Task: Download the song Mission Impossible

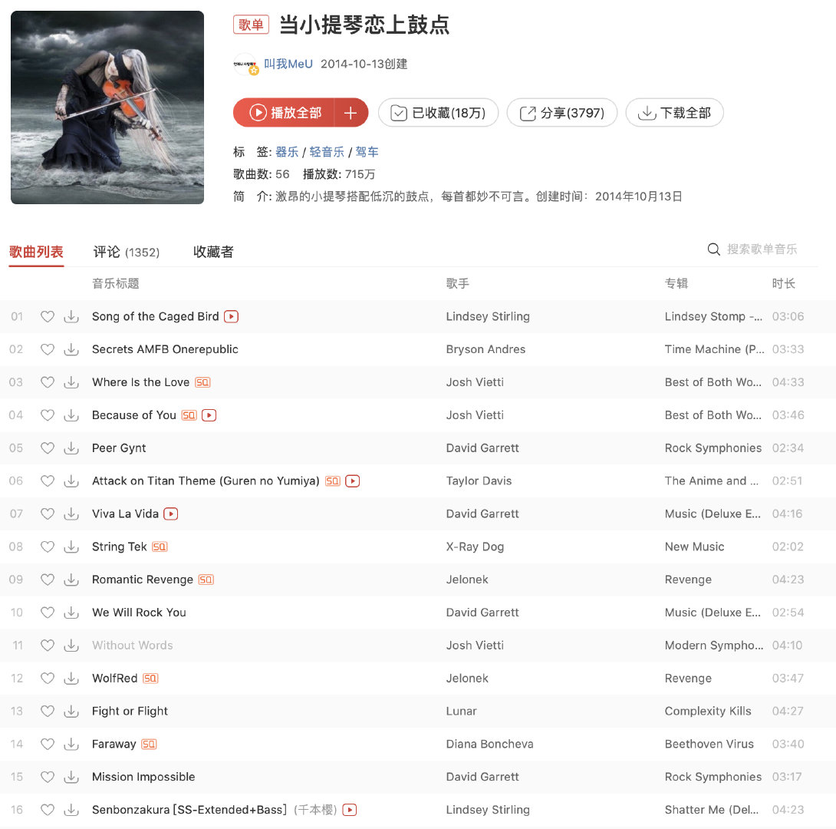Action: tap(71, 777)
